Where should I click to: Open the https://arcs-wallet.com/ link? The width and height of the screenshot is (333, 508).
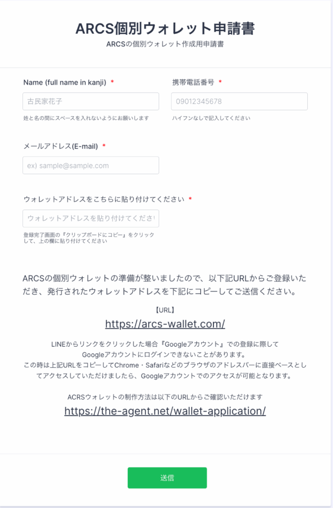pyautogui.click(x=165, y=323)
